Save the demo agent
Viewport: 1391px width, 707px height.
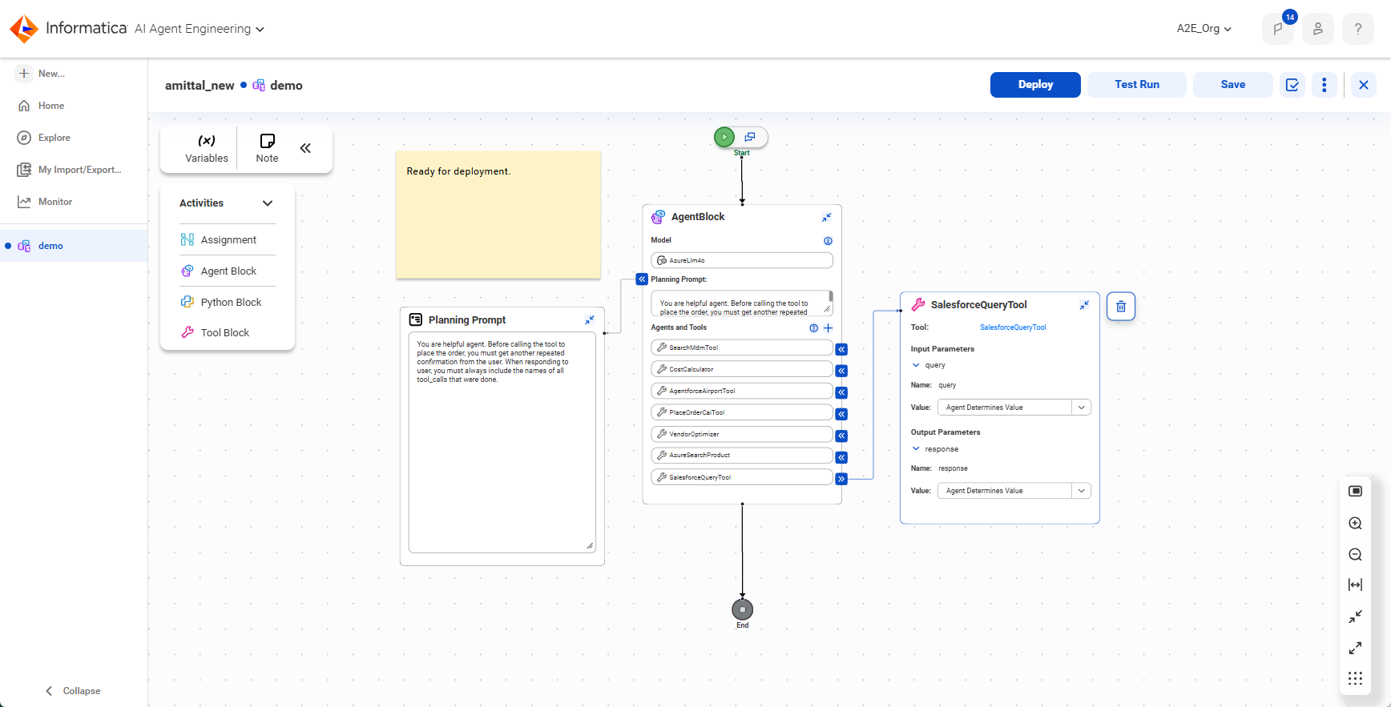[x=1232, y=85]
